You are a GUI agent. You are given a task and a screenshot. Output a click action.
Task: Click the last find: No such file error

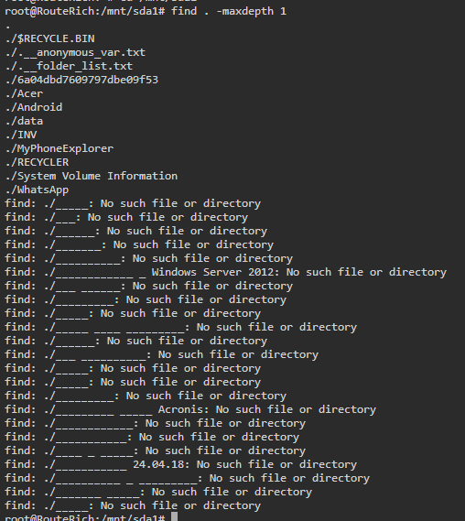pyautogui.click(x=133, y=505)
